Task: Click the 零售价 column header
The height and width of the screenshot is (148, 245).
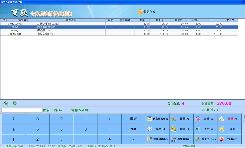Action: [159, 20]
